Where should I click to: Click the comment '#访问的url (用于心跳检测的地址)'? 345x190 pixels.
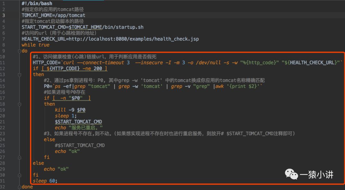[59, 33]
